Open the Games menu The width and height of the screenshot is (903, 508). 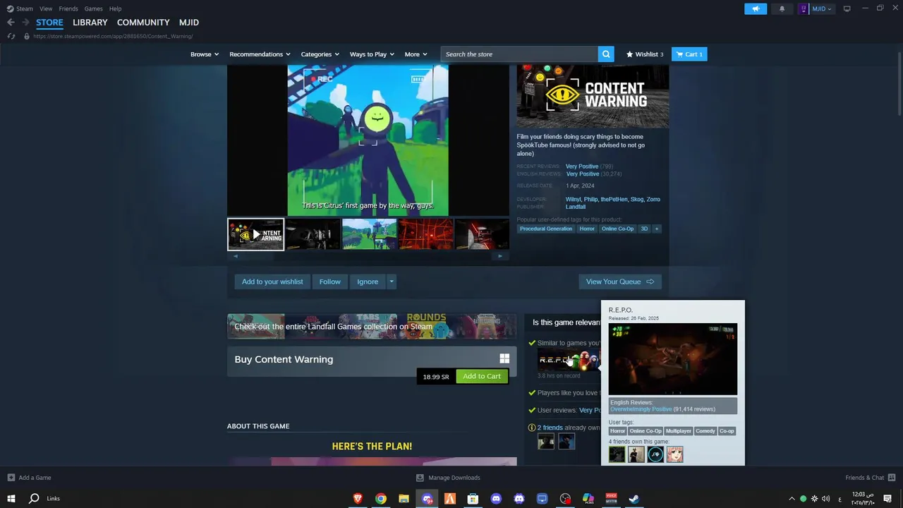click(94, 8)
